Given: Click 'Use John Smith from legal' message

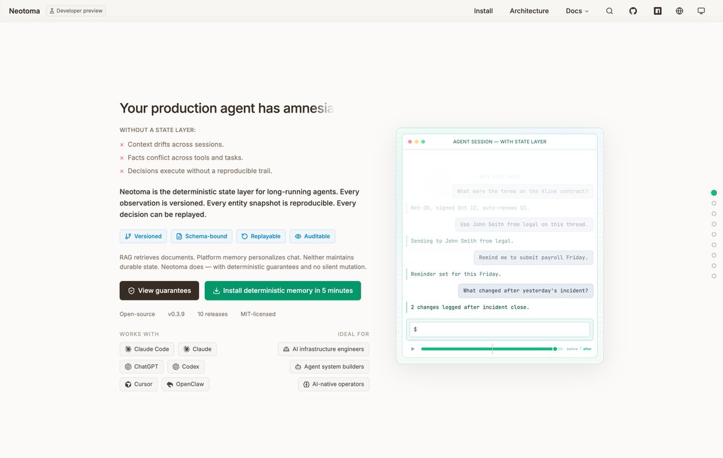Looking at the screenshot, I should click(524, 224).
